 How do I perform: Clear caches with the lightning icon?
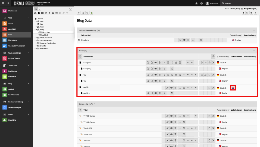tap(243, 13)
